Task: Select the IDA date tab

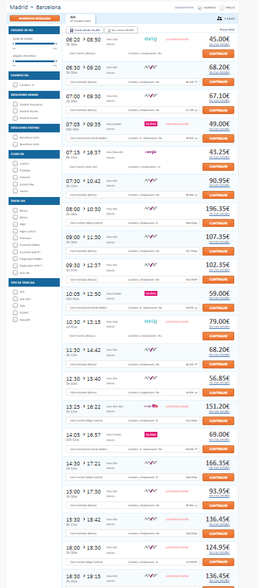Action: pyautogui.click(x=81, y=19)
